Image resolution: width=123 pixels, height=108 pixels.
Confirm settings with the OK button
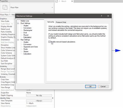(91, 86)
